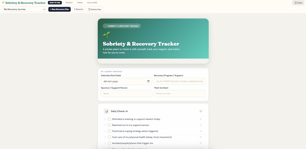Create a New Recovery Plan
306x149 pixels.
(59, 9)
